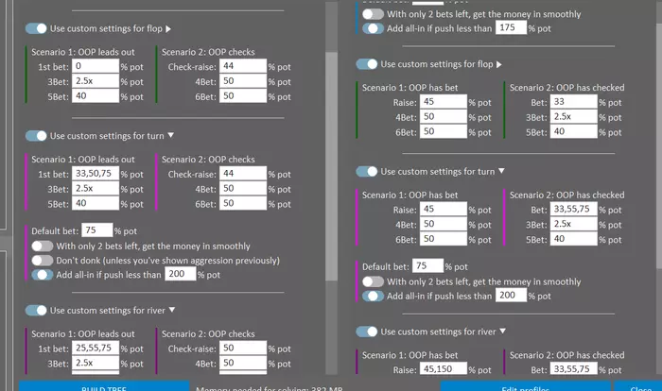Click flop 6Bet field under 'OOP checks'
The width and height of the screenshot is (662, 391).
click(243, 95)
